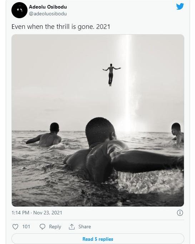The width and height of the screenshot is (195, 244).
Task: Click the Reply text label
Action: [x=55, y=227]
